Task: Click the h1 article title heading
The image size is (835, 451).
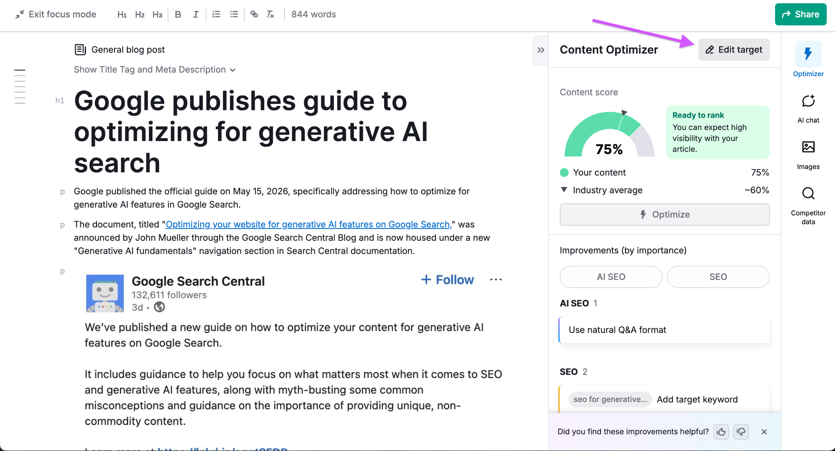Action: (251, 132)
